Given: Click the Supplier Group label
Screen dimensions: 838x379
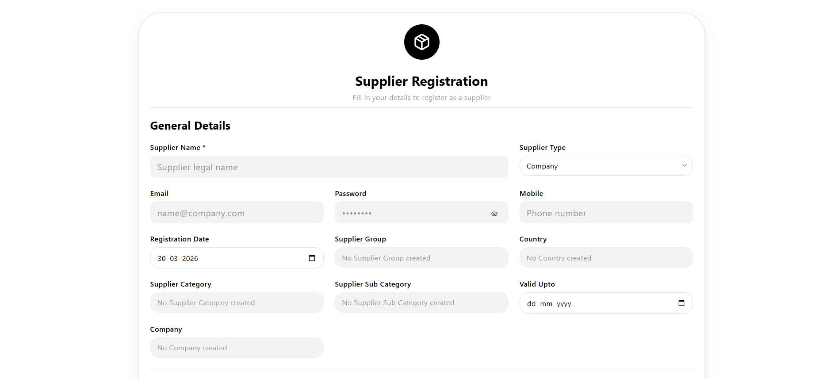Looking at the screenshot, I should pos(360,239).
